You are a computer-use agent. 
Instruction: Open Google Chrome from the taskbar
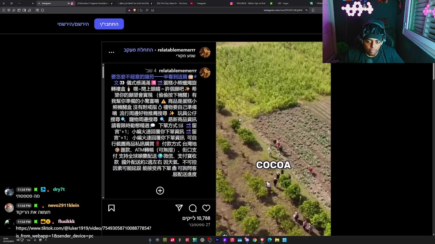coord(255,240)
